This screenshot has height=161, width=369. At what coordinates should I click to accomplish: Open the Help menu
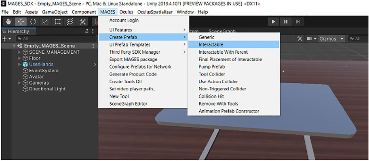203,12
